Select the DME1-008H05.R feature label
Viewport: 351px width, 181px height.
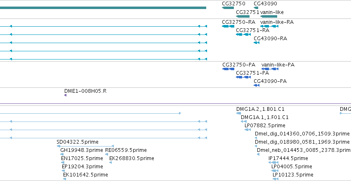pyautogui.click(x=85, y=91)
